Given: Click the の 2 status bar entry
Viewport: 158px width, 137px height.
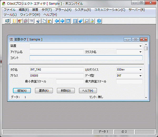Looking at the screenshot, I should pyautogui.click(x=124, y=132).
